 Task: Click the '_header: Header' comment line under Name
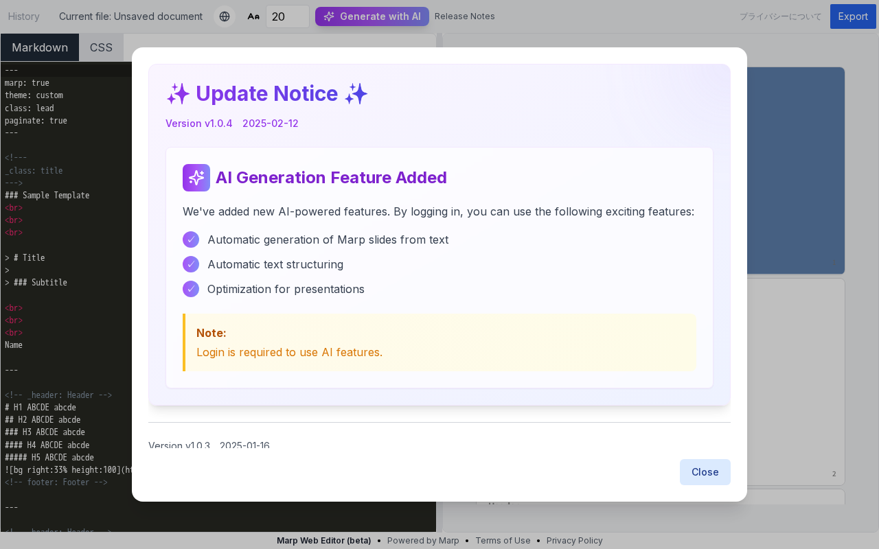[x=58, y=395]
